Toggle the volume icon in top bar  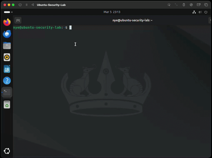coord(200,12)
